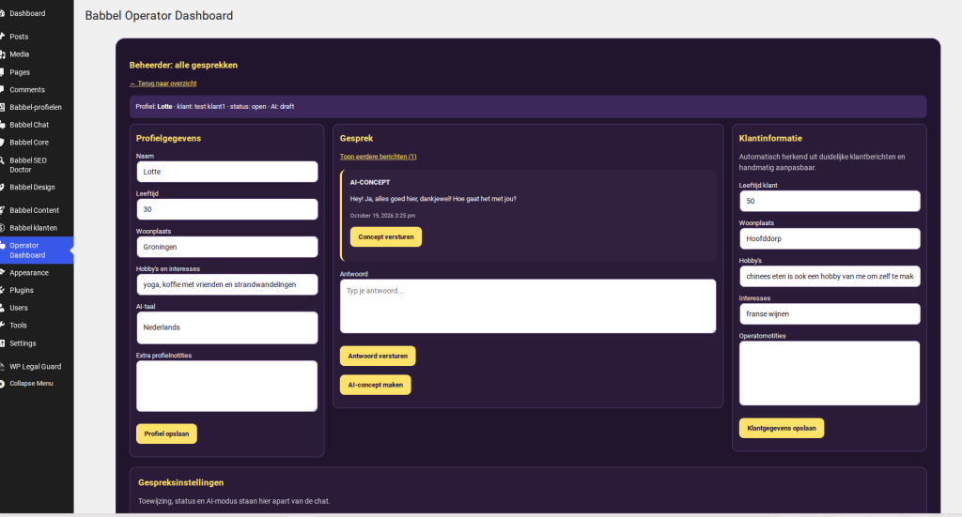962x517 pixels.
Task: Click the Babbel SEO Doctor icon
Action: pyautogui.click(x=3, y=160)
